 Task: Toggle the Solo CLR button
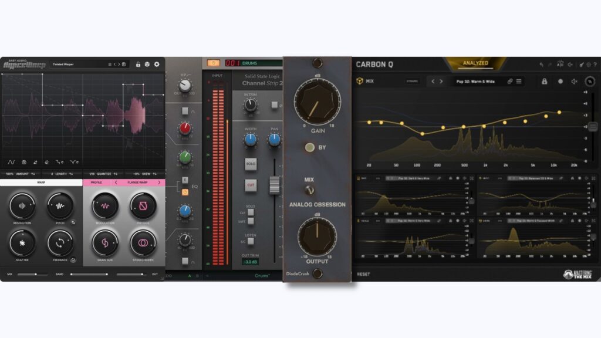(x=251, y=212)
